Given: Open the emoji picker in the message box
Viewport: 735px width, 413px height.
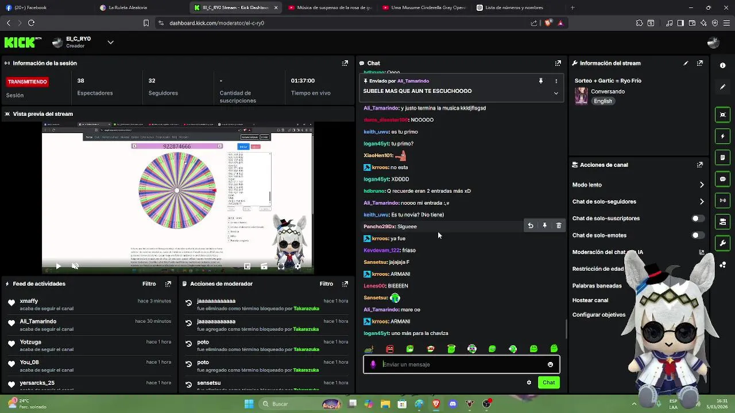Looking at the screenshot, I should pos(550,364).
